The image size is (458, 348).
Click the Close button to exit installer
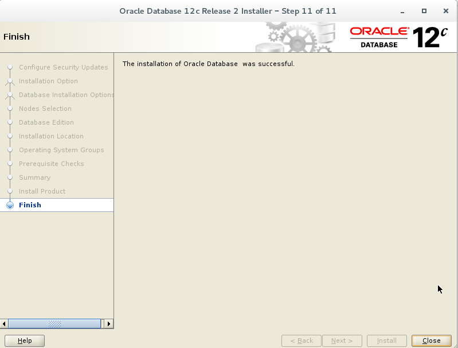[432, 341]
